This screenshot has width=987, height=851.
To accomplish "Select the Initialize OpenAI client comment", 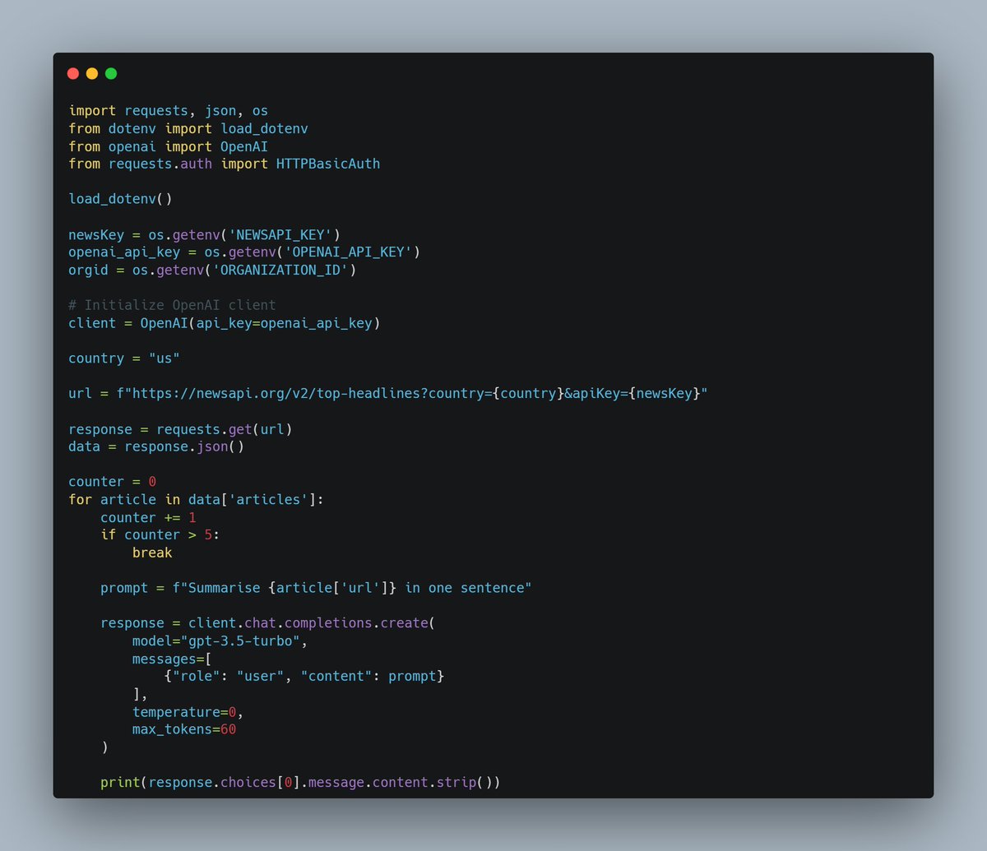I will tap(172, 304).
